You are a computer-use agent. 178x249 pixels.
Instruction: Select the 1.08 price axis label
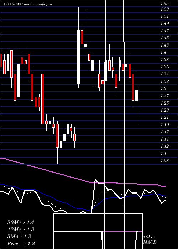pos(164,160)
